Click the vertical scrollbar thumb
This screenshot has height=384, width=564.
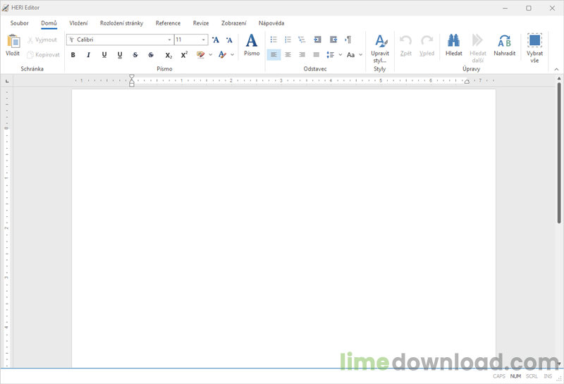(559, 153)
